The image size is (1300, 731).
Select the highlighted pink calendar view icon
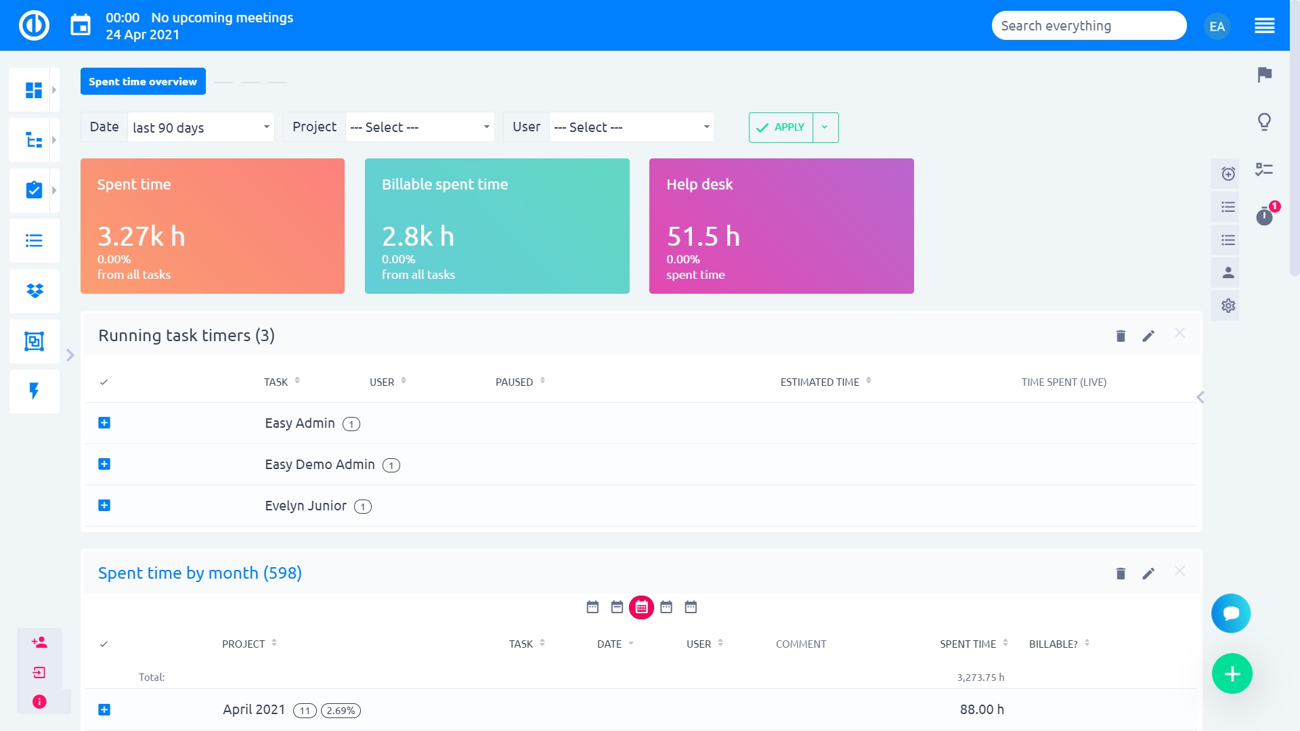point(641,607)
